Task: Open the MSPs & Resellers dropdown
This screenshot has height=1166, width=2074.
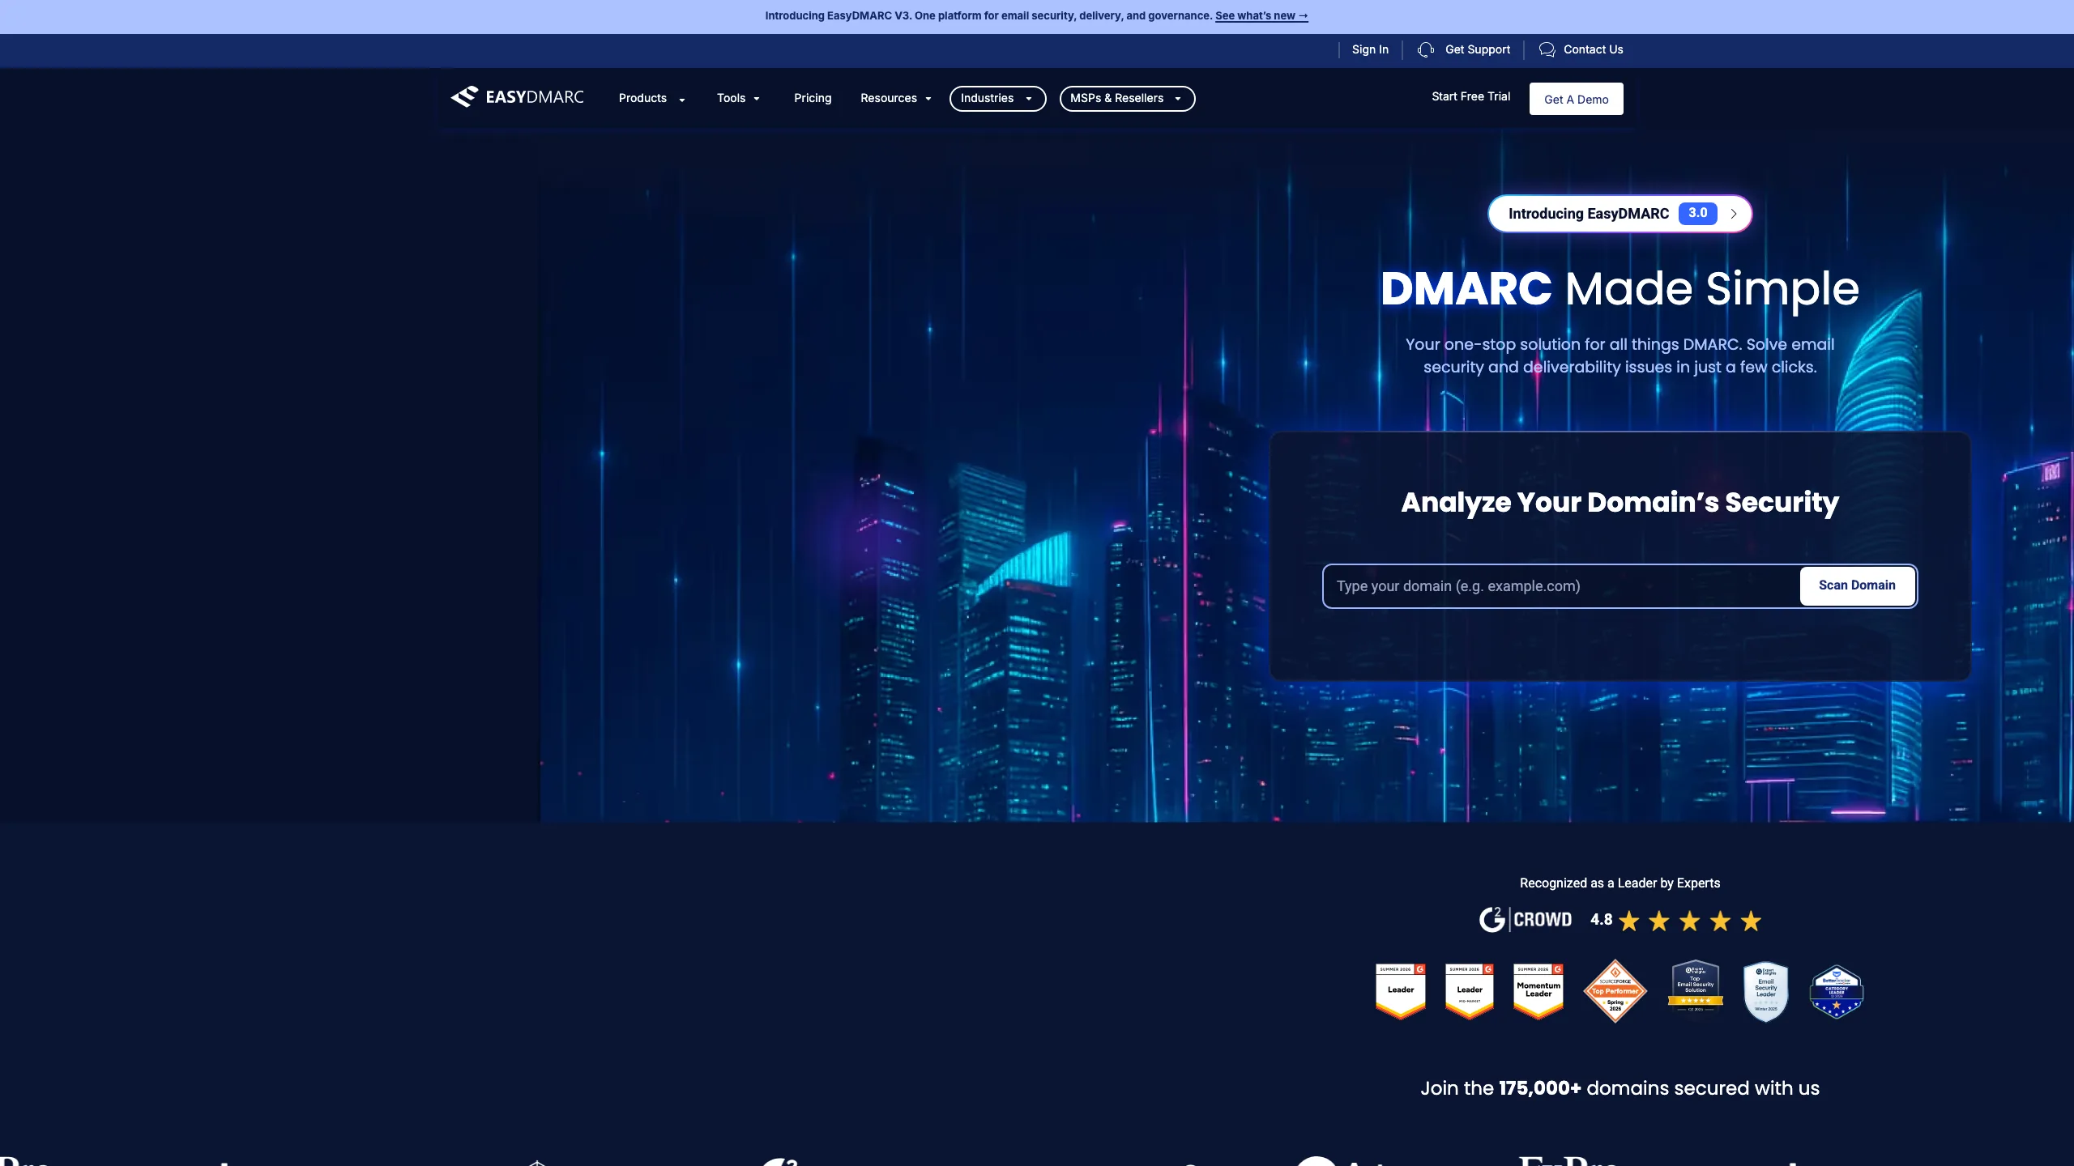Action: [x=1127, y=98]
